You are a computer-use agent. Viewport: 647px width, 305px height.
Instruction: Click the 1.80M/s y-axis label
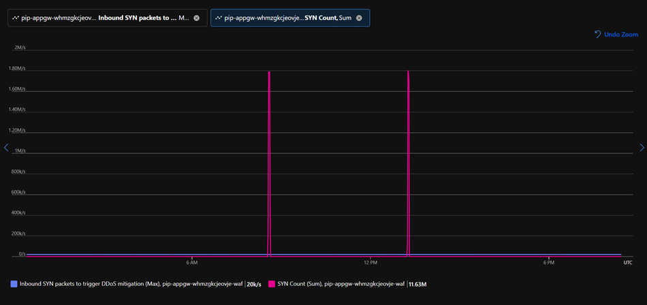(x=17, y=68)
